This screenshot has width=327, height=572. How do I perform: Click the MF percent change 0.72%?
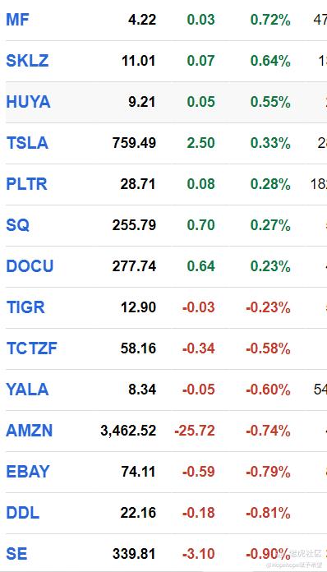(x=270, y=20)
